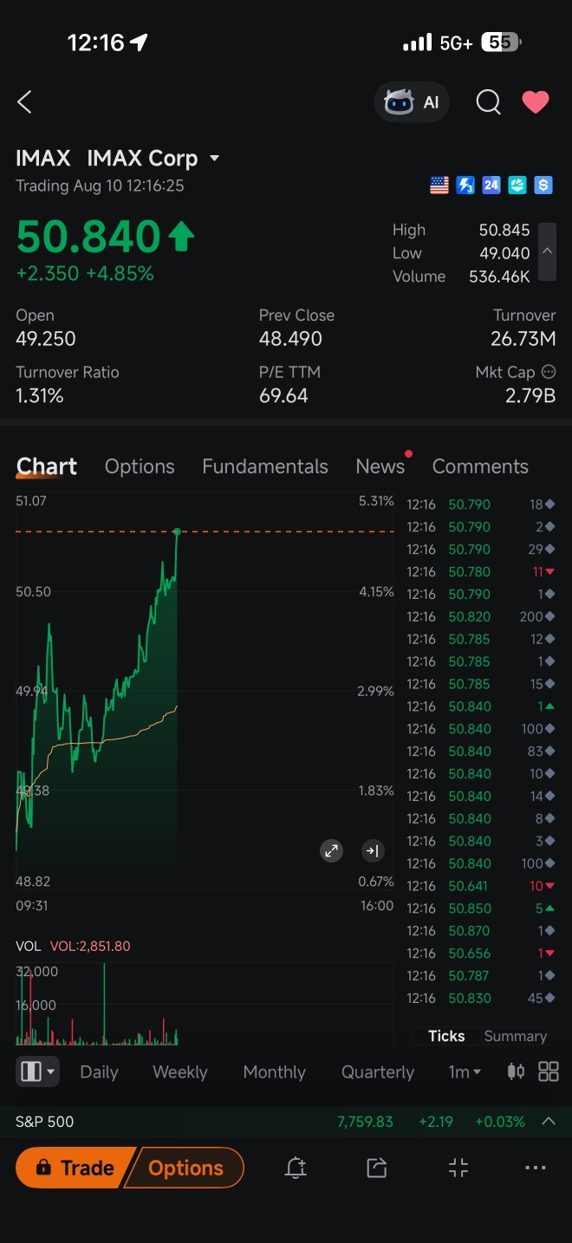Collapse the High Low Volume quote panel
Image resolution: width=572 pixels, height=1243 pixels.
547,252
